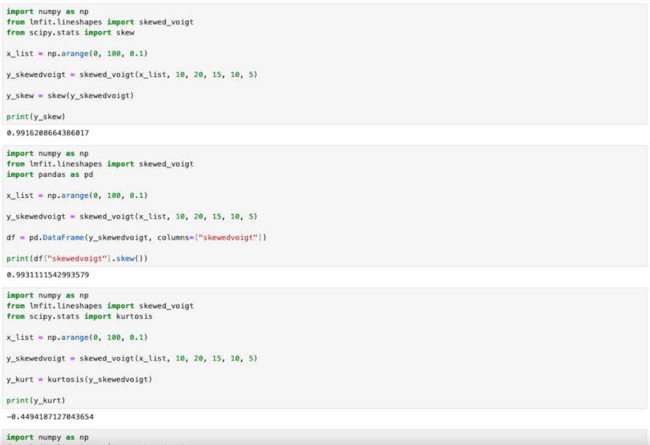Click print(df["skewedvoigt"].skew()) line
Viewport: 650px width, 445px height.
(x=77, y=259)
